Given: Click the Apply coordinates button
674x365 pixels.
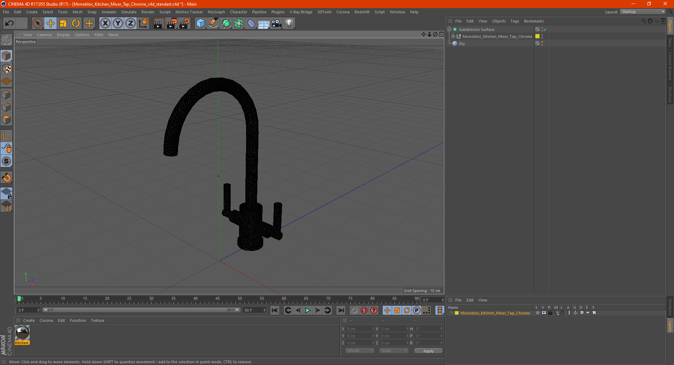Looking at the screenshot, I should [x=428, y=351].
